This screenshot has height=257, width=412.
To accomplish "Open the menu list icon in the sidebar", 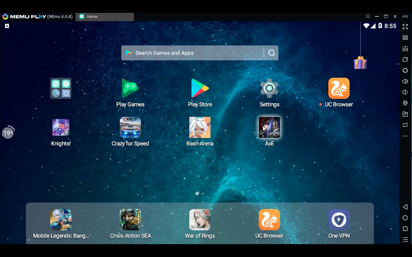I will pos(405,240).
